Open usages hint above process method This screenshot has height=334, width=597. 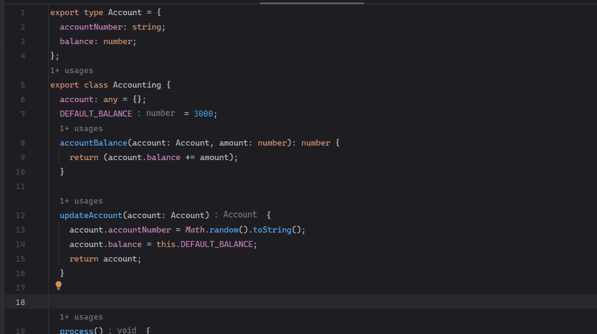[x=81, y=317]
